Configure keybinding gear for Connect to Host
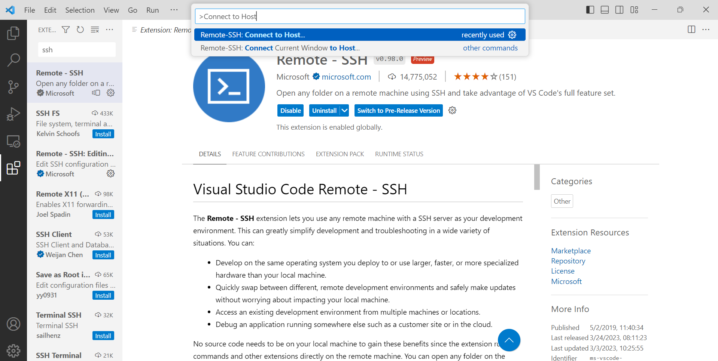 click(x=512, y=35)
